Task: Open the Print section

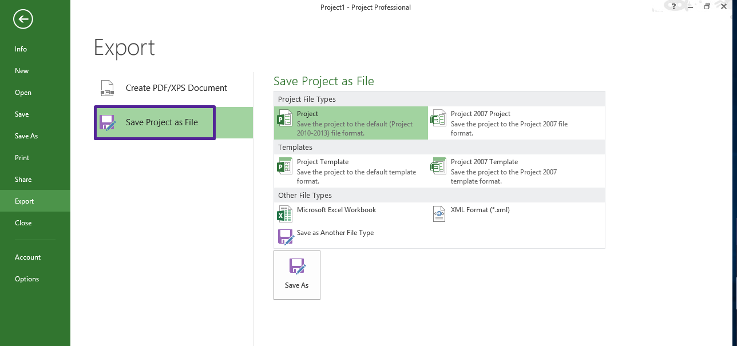Action: pos(22,158)
